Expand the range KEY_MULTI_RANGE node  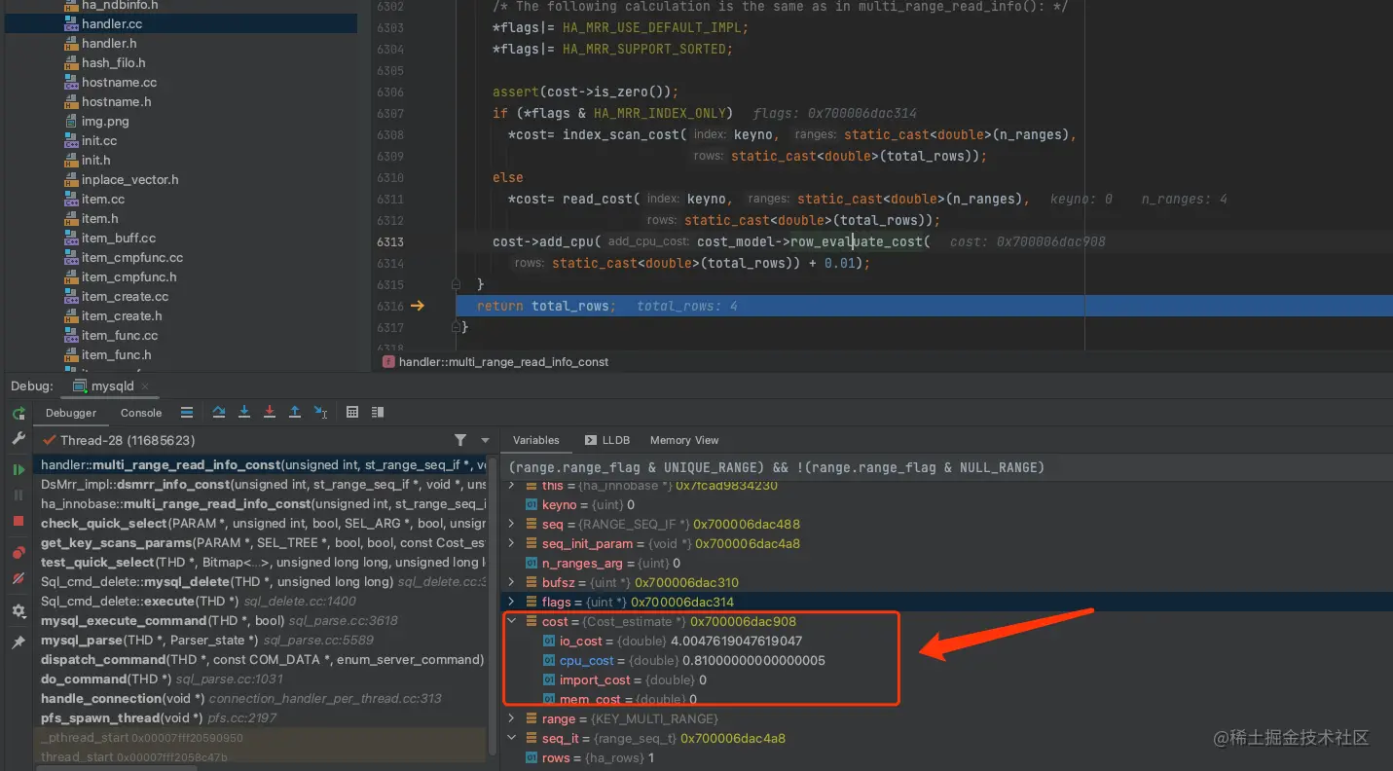click(512, 718)
